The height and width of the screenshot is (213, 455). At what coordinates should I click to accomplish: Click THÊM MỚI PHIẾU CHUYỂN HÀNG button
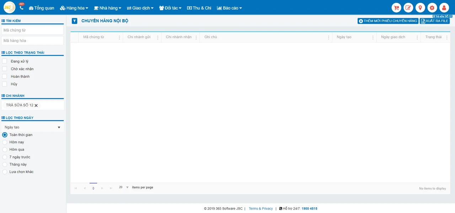tap(388, 21)
